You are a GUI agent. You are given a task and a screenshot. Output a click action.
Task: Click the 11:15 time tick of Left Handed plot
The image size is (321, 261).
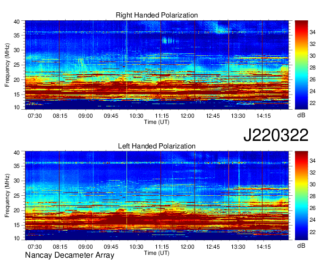pos(162,247)
